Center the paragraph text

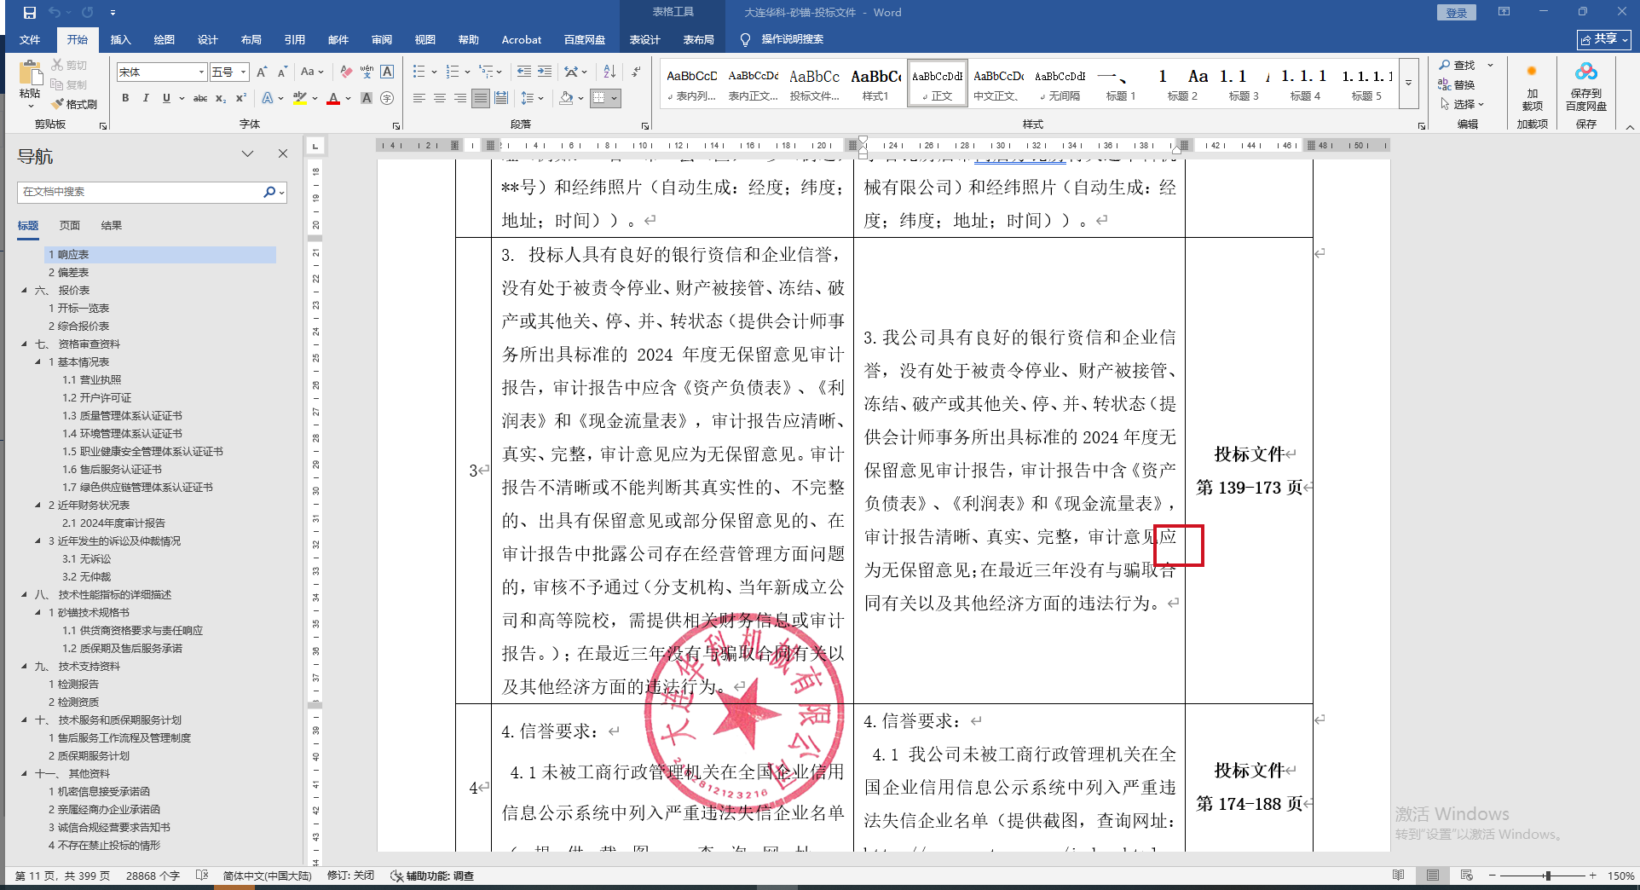[440, 98]
